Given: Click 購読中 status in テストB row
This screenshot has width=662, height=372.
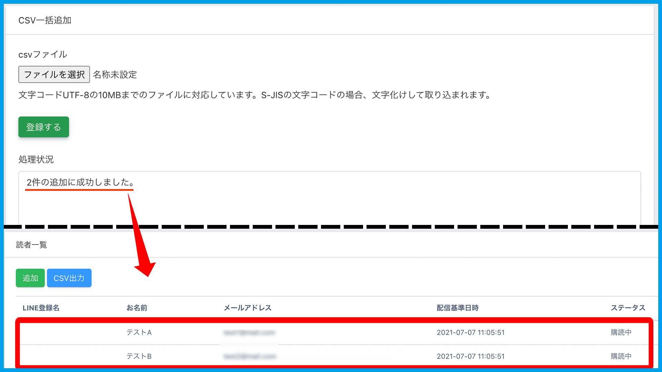Looking at the screenshot, I should [621, 356].
